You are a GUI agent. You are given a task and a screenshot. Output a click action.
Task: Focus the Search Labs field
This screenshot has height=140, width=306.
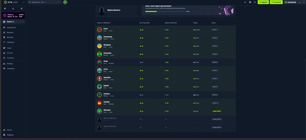coord(45,2)
